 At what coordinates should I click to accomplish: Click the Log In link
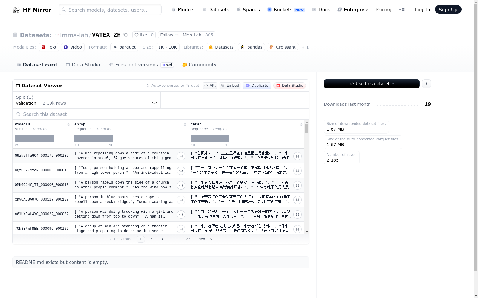422,10
